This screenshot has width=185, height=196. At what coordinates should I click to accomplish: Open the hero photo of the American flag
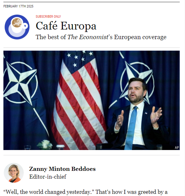pos(92,100)
